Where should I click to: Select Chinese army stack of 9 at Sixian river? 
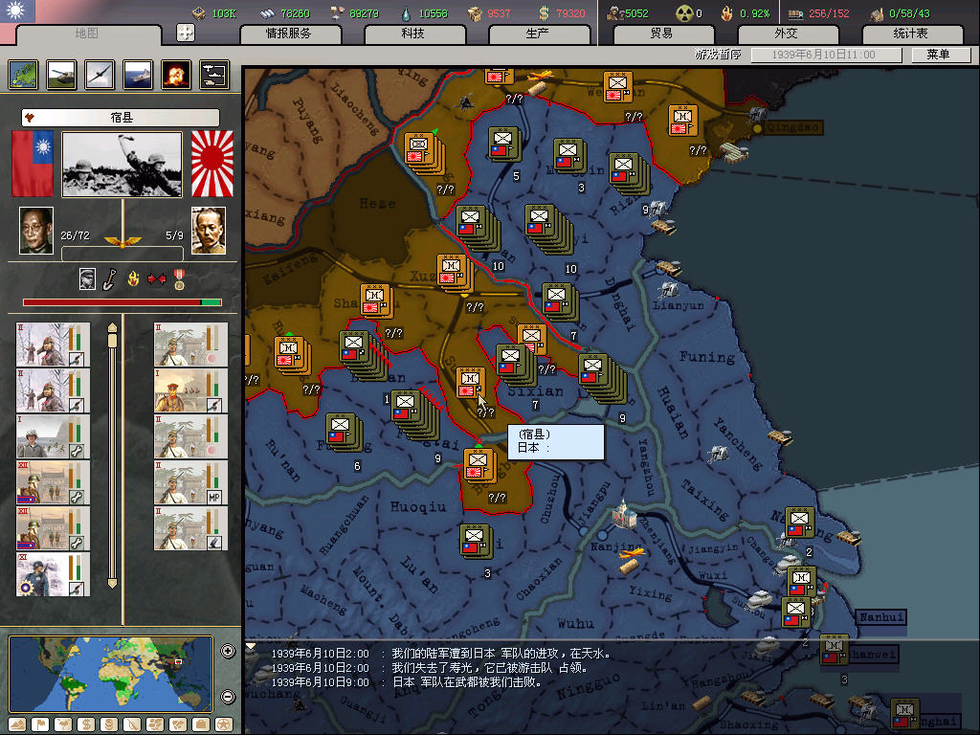pyautogui.click(x=602, y=377)
